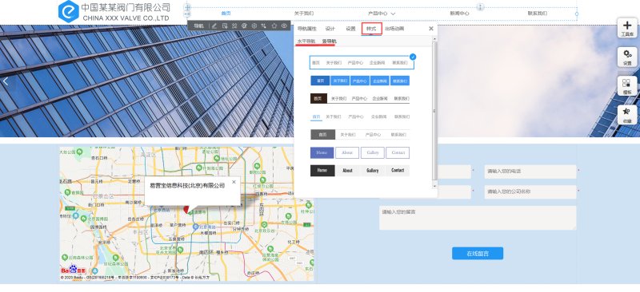Open the 模板 templates grid button
This screenshot has width=640, height=292.
tap(627, 86)
